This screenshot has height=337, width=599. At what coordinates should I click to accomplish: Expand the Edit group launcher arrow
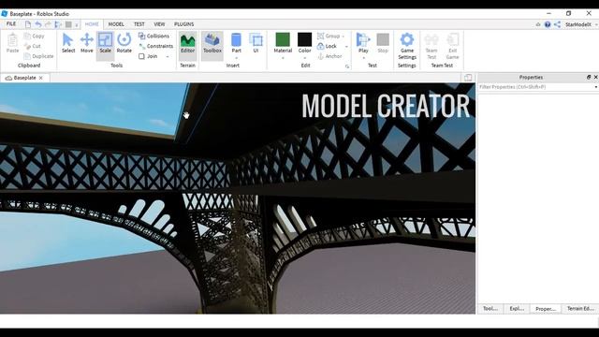tap(347, 66)
